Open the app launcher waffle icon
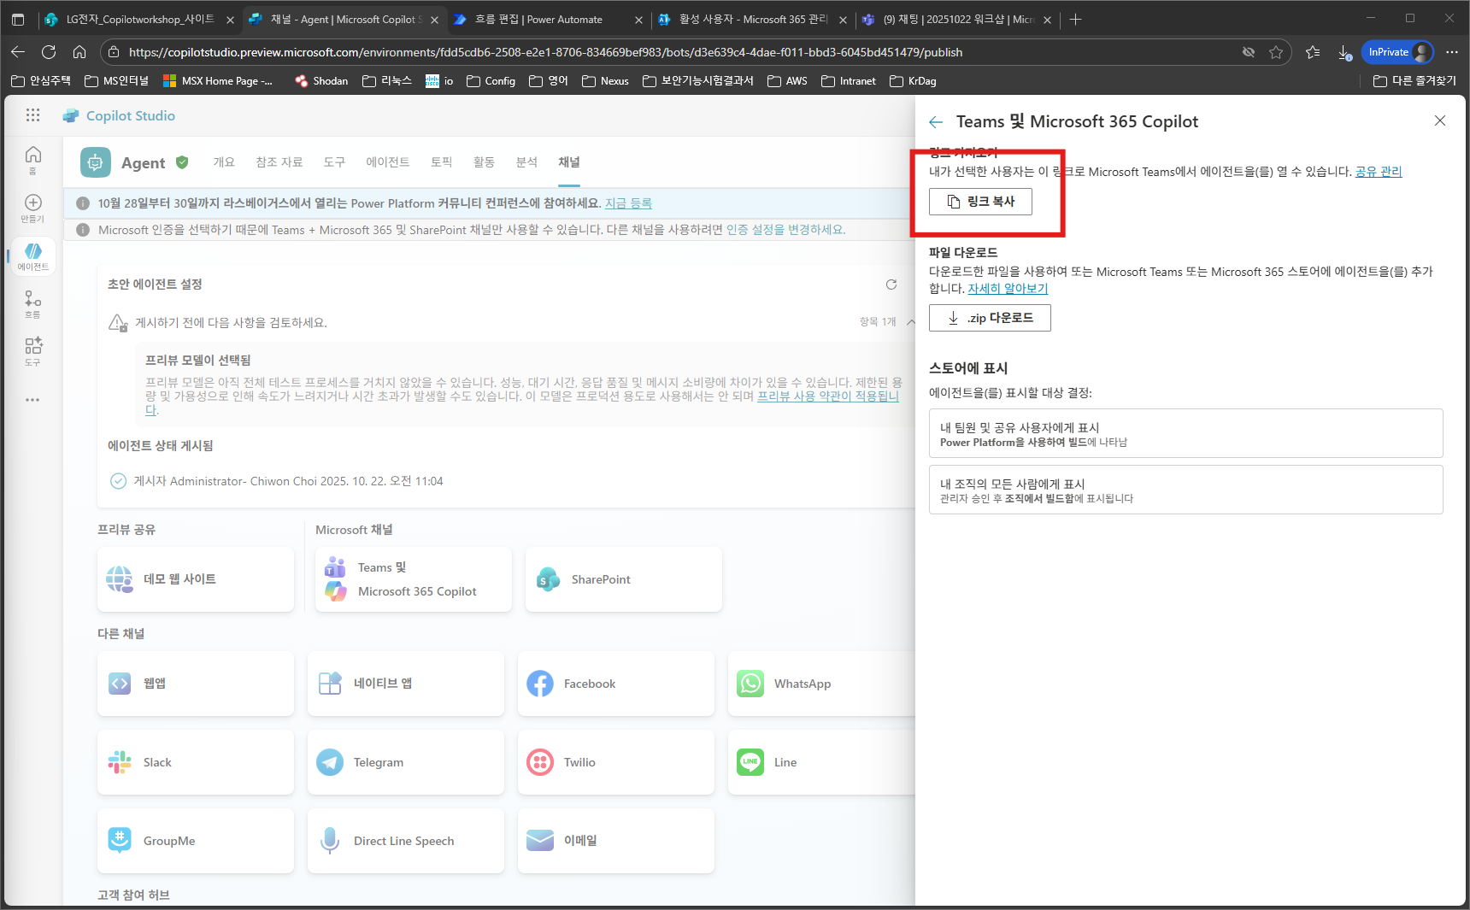Screen dimensions: 1470x910 coord(32,115)
